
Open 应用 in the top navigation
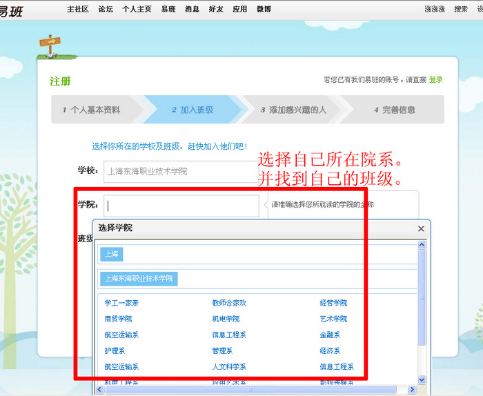point(240,9)
